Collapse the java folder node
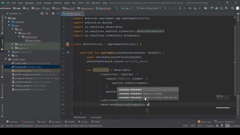Image resolution: width=240 pixels, height=135 pixels. click(9, 25)
